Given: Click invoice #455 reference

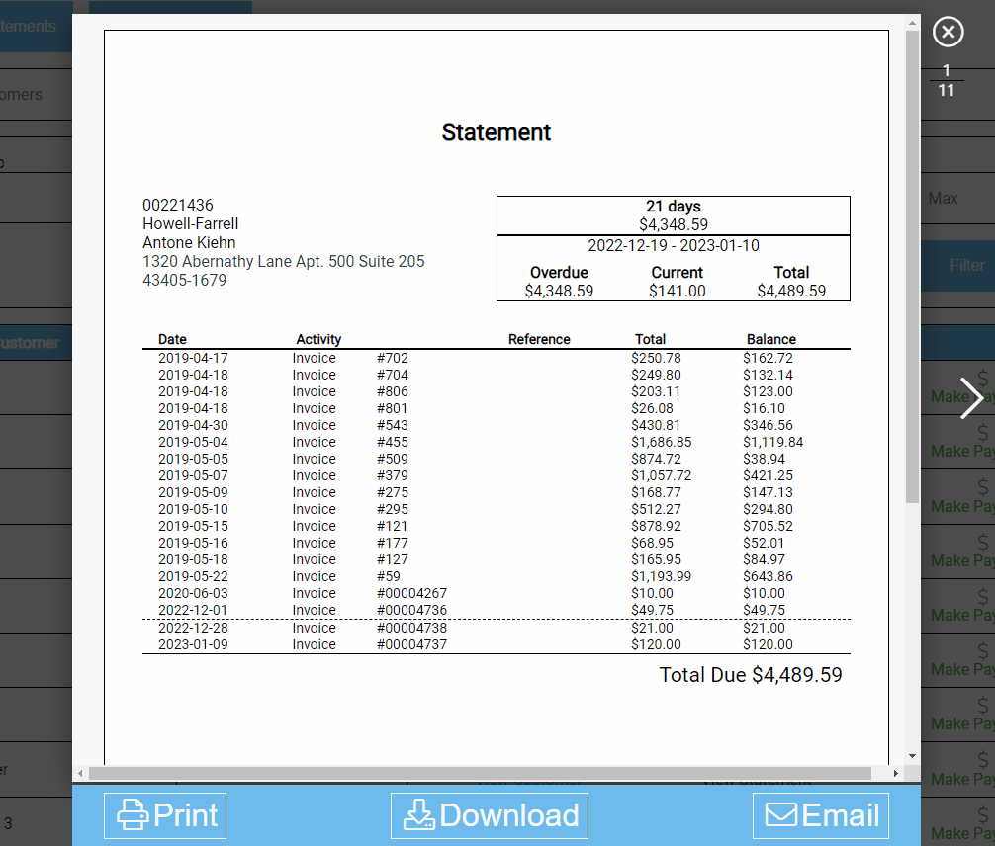Looking at the screenshot, I should click(x=392, y=442).
